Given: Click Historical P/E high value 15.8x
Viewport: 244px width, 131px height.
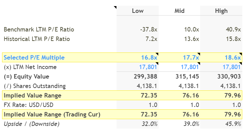Looking at the screenshot, I should (x=233, y=39).
